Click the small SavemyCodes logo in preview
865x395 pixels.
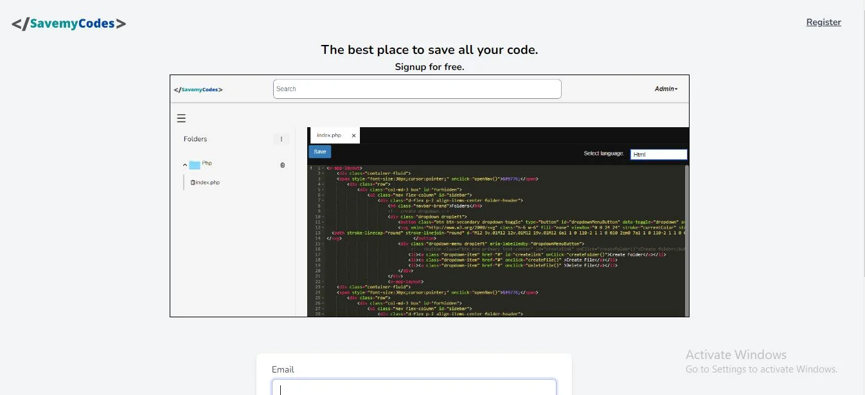coord(198,90)
